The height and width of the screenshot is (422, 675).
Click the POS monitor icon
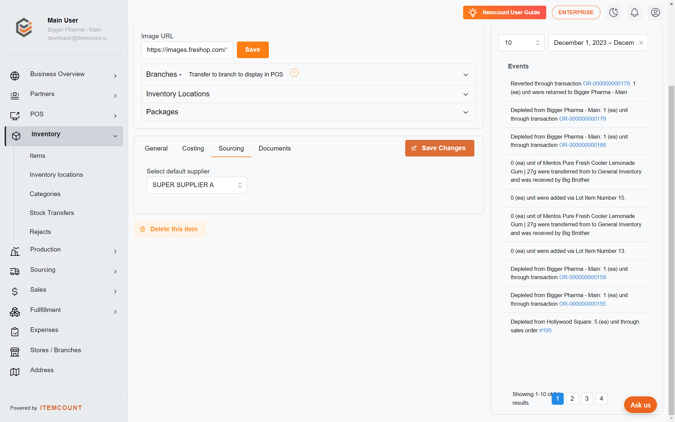[15, 116]
